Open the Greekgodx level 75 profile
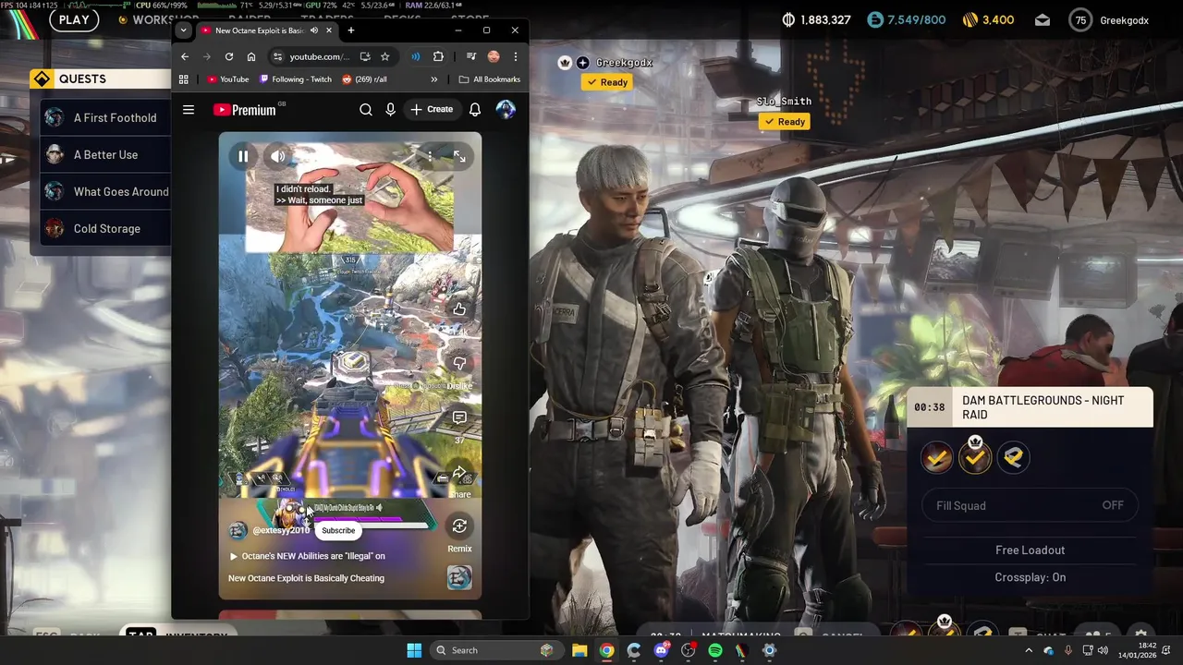 tap(1109, 19)
